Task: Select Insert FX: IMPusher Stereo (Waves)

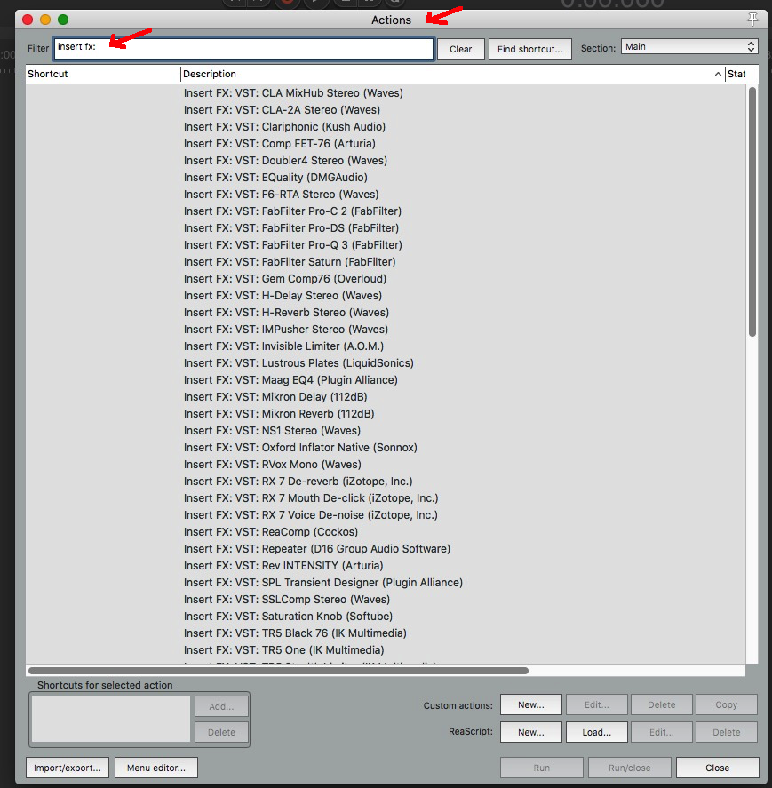Action: [286, 330]
